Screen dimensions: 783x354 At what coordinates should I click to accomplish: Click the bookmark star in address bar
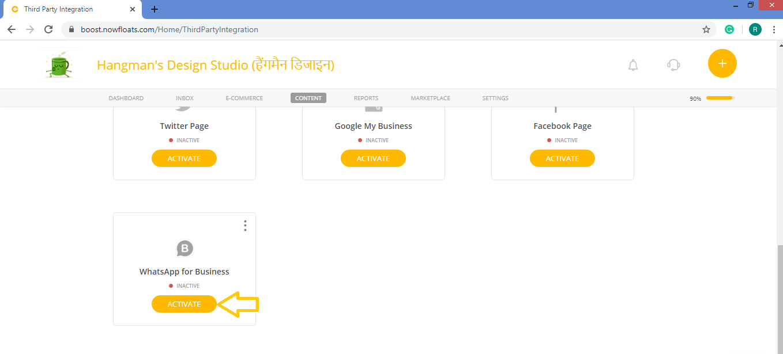(x=706, y=29)
